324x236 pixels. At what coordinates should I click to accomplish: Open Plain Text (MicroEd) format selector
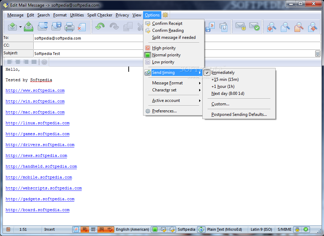tap(224, 229)
